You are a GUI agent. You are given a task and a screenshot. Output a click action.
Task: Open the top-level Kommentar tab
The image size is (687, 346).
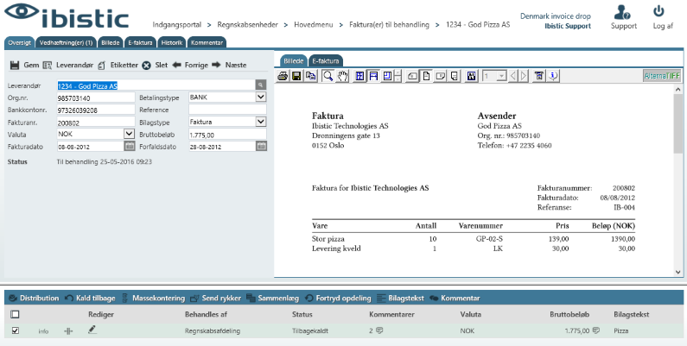(x=207, y=43)
